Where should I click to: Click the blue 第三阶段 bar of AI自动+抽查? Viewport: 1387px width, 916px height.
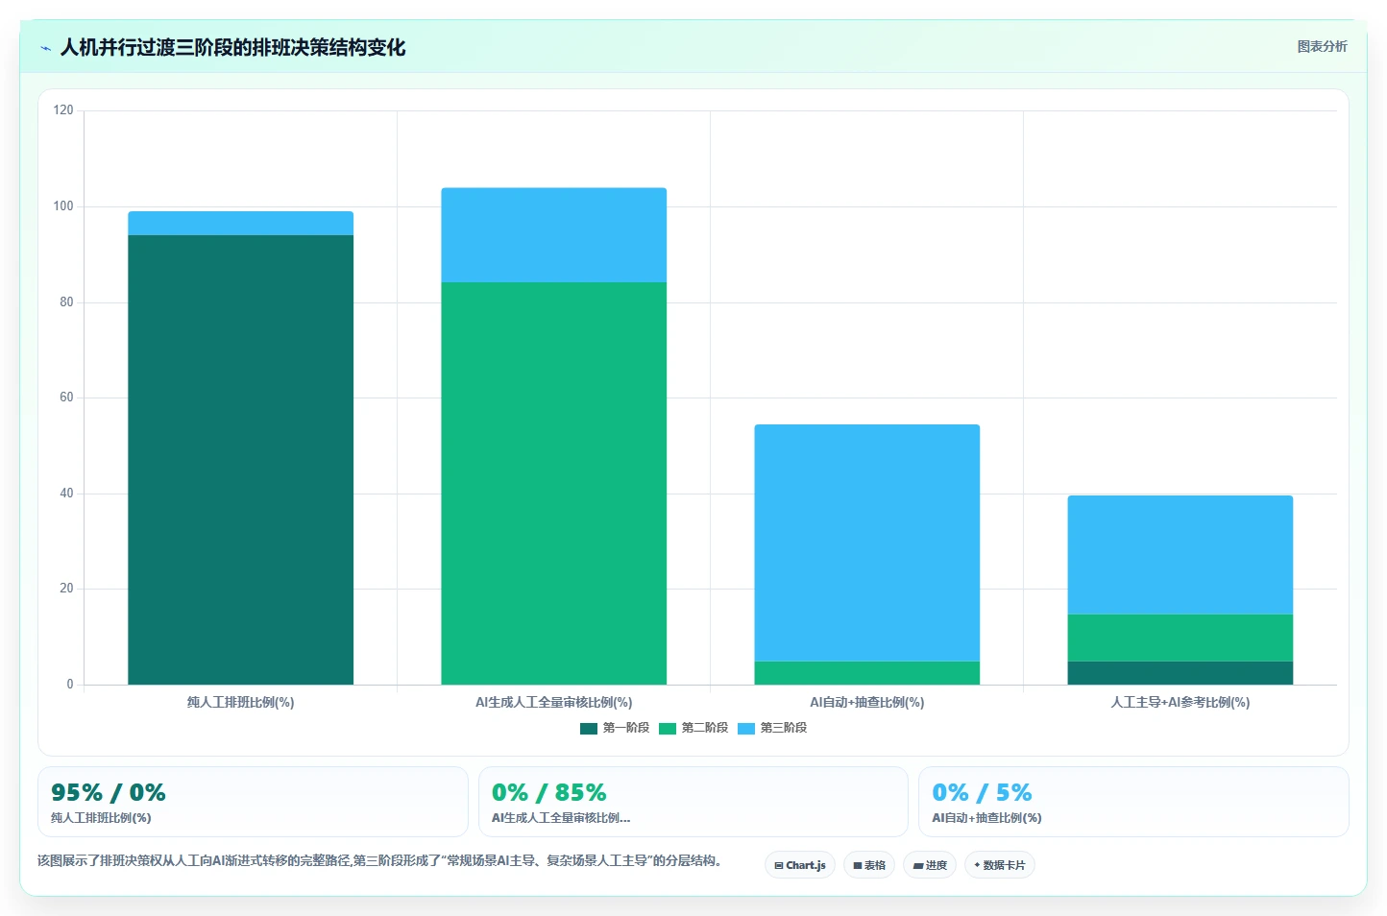coord(866,542)
